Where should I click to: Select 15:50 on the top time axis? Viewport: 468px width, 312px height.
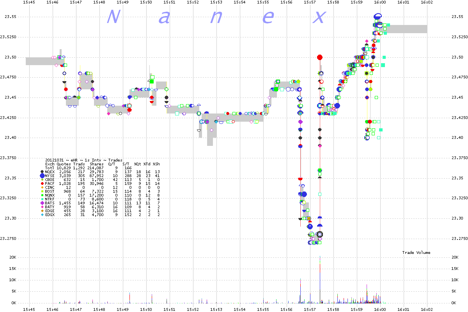[146, 2]
